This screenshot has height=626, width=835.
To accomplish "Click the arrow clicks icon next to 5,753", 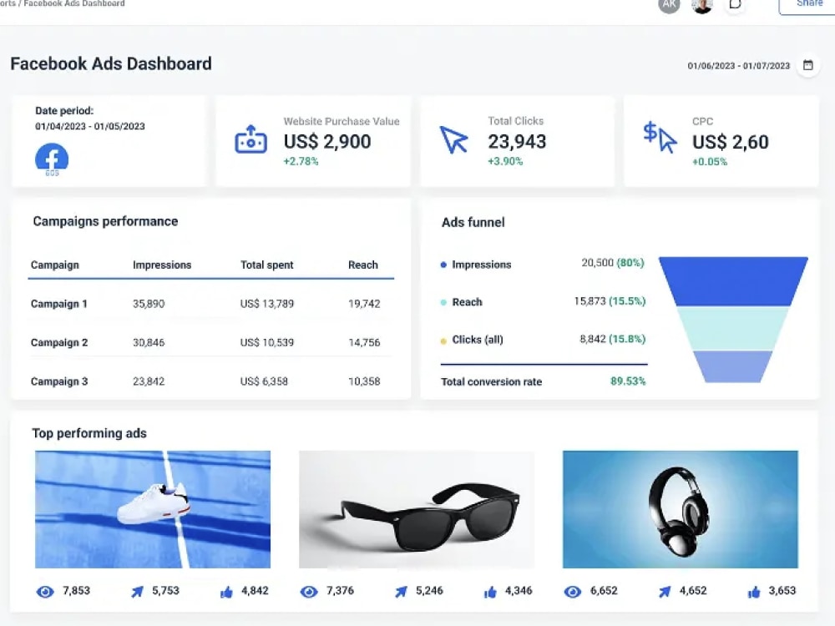I will click(x=138, y=592).
